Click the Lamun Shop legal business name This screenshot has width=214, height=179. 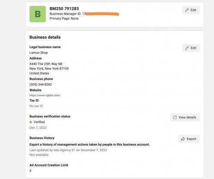[39, 53]
